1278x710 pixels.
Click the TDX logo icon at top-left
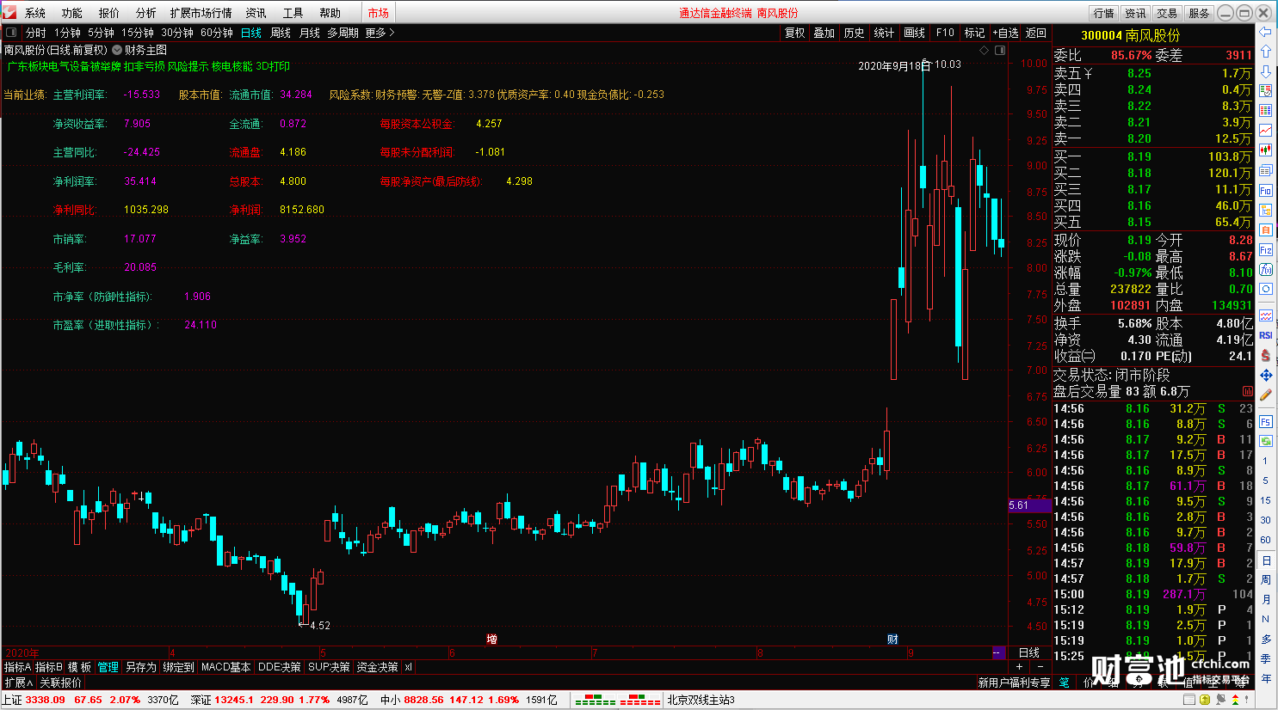point(9,12)
